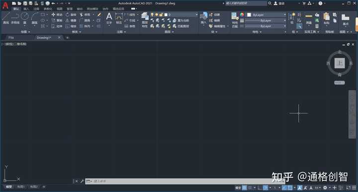
Task: Click the Sign In (登录) button
Action: [279, 3]
